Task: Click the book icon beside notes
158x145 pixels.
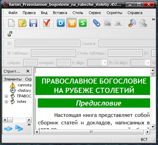Action: point(13,101)
